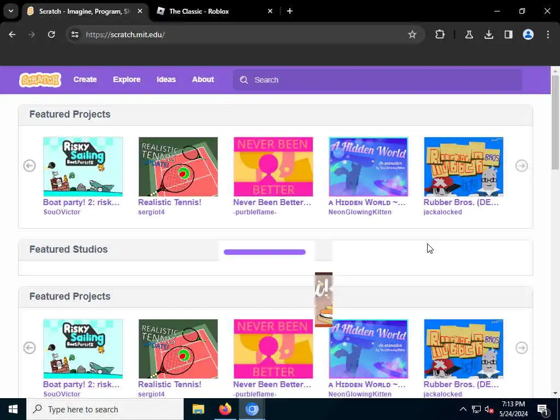Open top Never Been Better thumbnail
The height and width of the screenshot is (420, 560).
273,167
